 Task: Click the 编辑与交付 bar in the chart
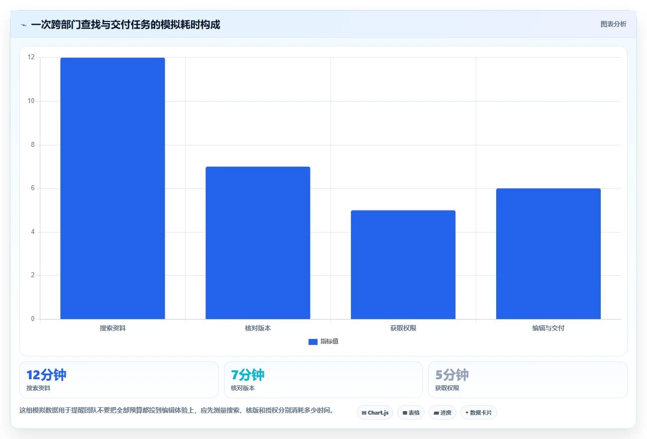click(548, 254)
